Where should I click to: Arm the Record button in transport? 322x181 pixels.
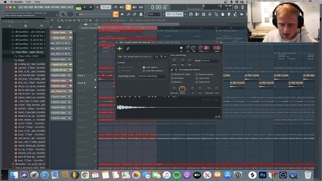click(97, 8)
